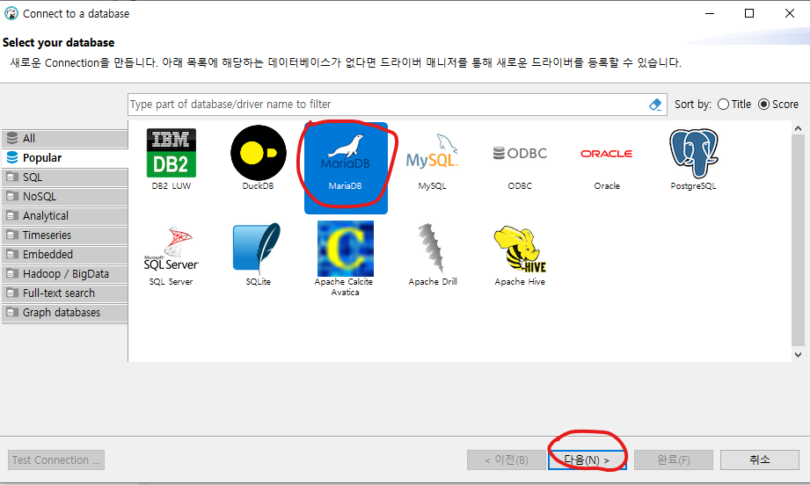Viewport: 810px width, 485px height.
Task: Open the Graph databases category
Action: click(64, 313)
